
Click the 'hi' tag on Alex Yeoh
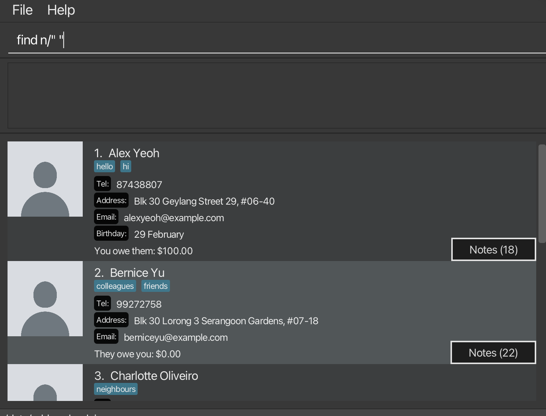(x=126, y=166)
